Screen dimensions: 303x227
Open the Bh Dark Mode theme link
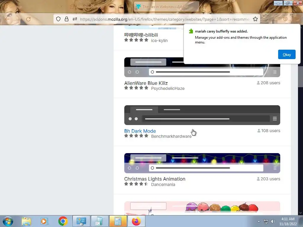click(x=140, y=131)
